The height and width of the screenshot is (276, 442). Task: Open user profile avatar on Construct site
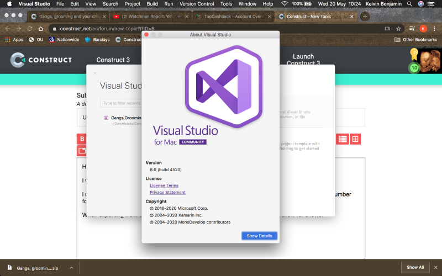click(x=429, y=61)
